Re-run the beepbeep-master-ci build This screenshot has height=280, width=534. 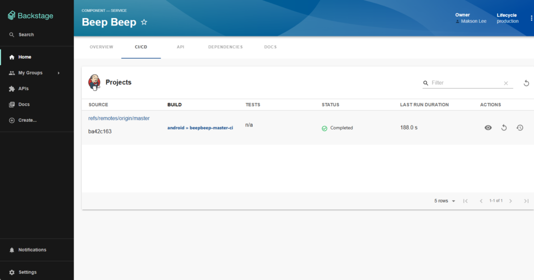[x=504, y=128]
